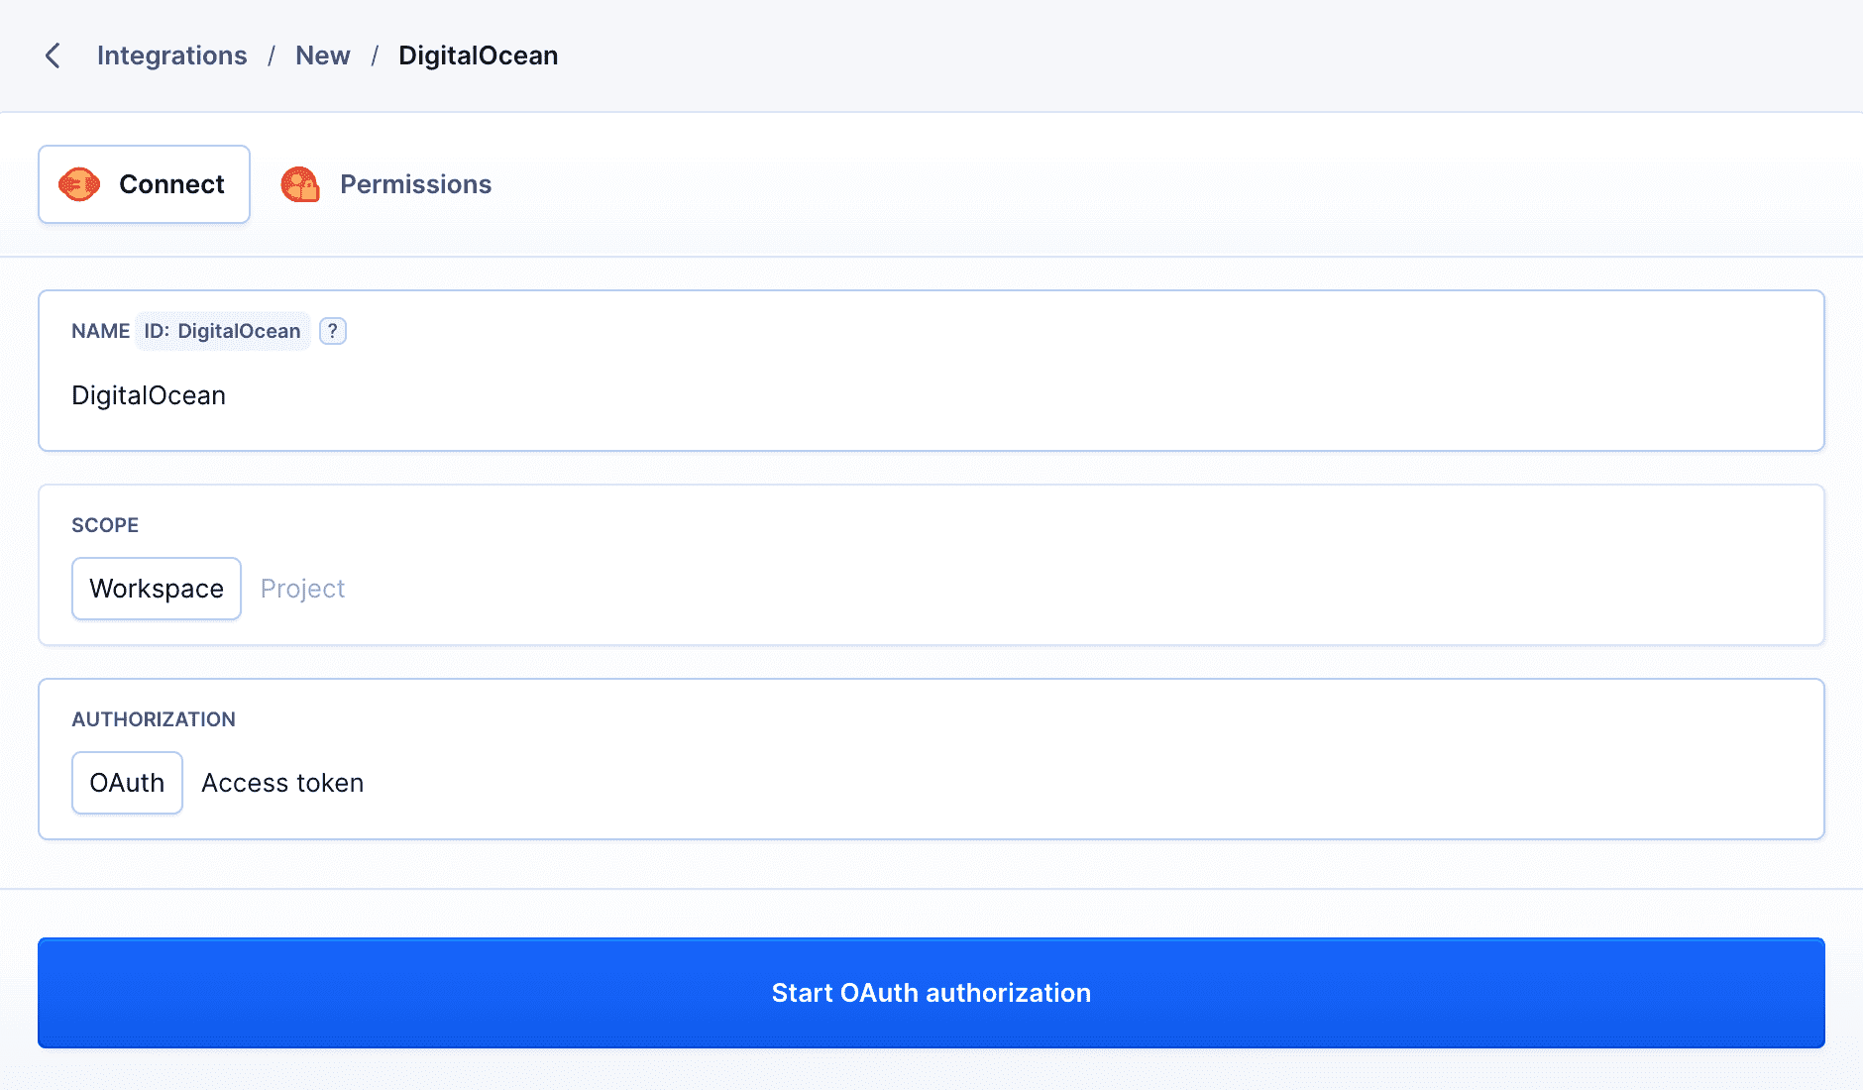1863x1090 pixels.
Task: Select Workspace scope option
Action: point(157,589)
